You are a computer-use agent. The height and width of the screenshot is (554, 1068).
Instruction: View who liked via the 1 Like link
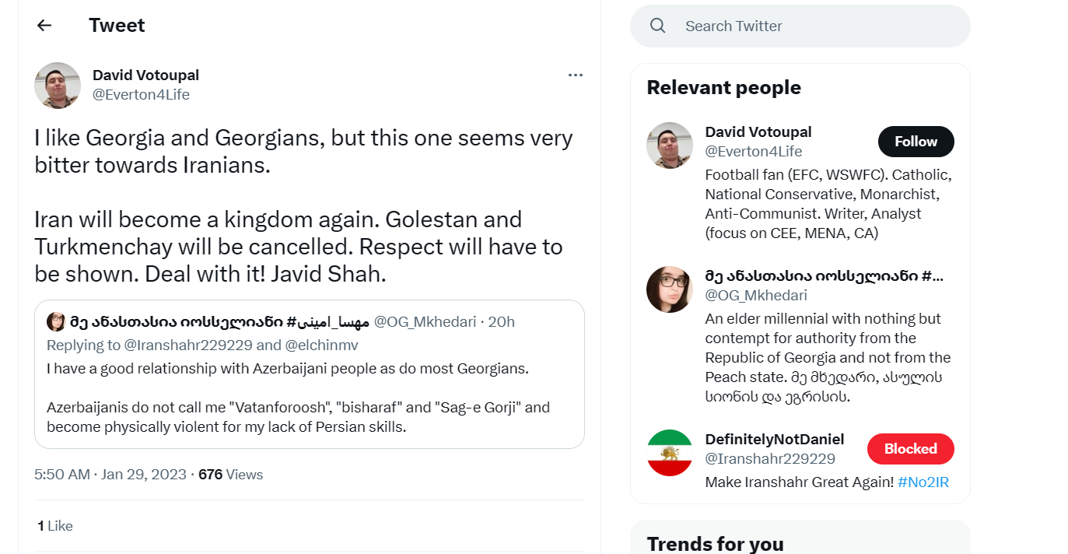tap(55, 526)
